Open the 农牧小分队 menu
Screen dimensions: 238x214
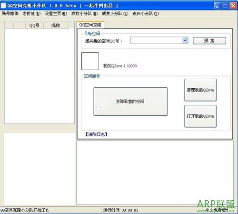(84, 14)
